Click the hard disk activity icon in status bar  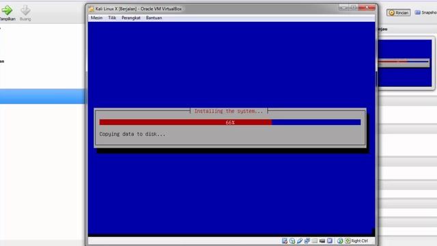click(x=285, y=241)
